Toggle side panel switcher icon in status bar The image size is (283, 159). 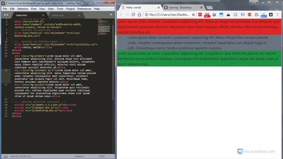click(x=6, y=156)
